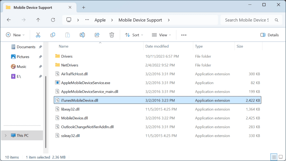286x161 pixels.
Task: Minimize the File Explorer window
Action: 250,5
